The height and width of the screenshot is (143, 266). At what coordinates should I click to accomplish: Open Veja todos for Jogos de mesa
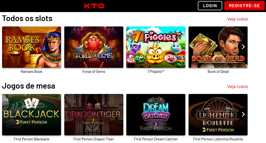point(237,87)
